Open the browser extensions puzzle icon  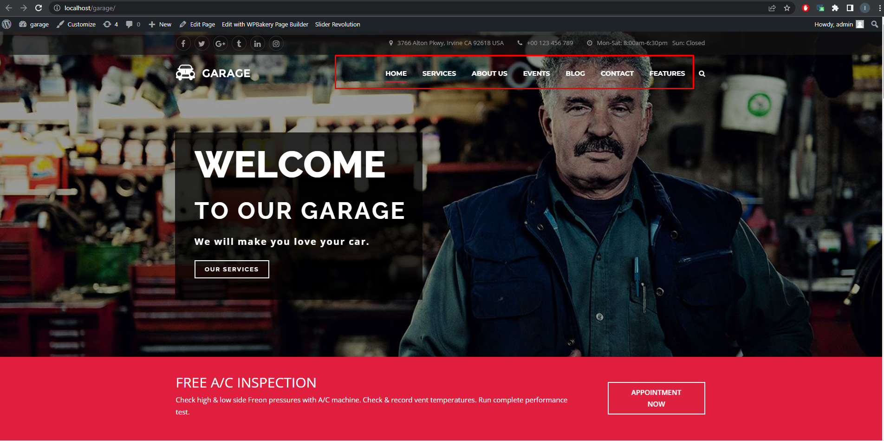coord(835,8)
